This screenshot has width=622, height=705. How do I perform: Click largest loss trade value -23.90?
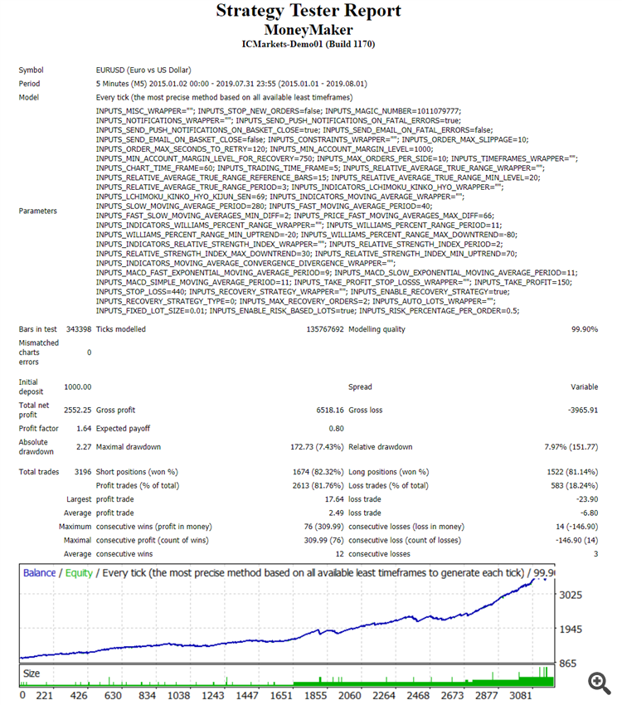coord(587,499)
